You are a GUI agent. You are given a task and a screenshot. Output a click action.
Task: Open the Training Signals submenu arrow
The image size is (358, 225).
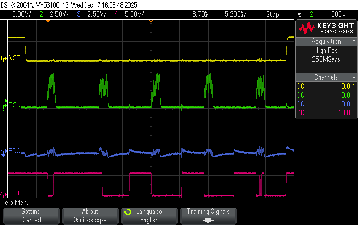208,221
